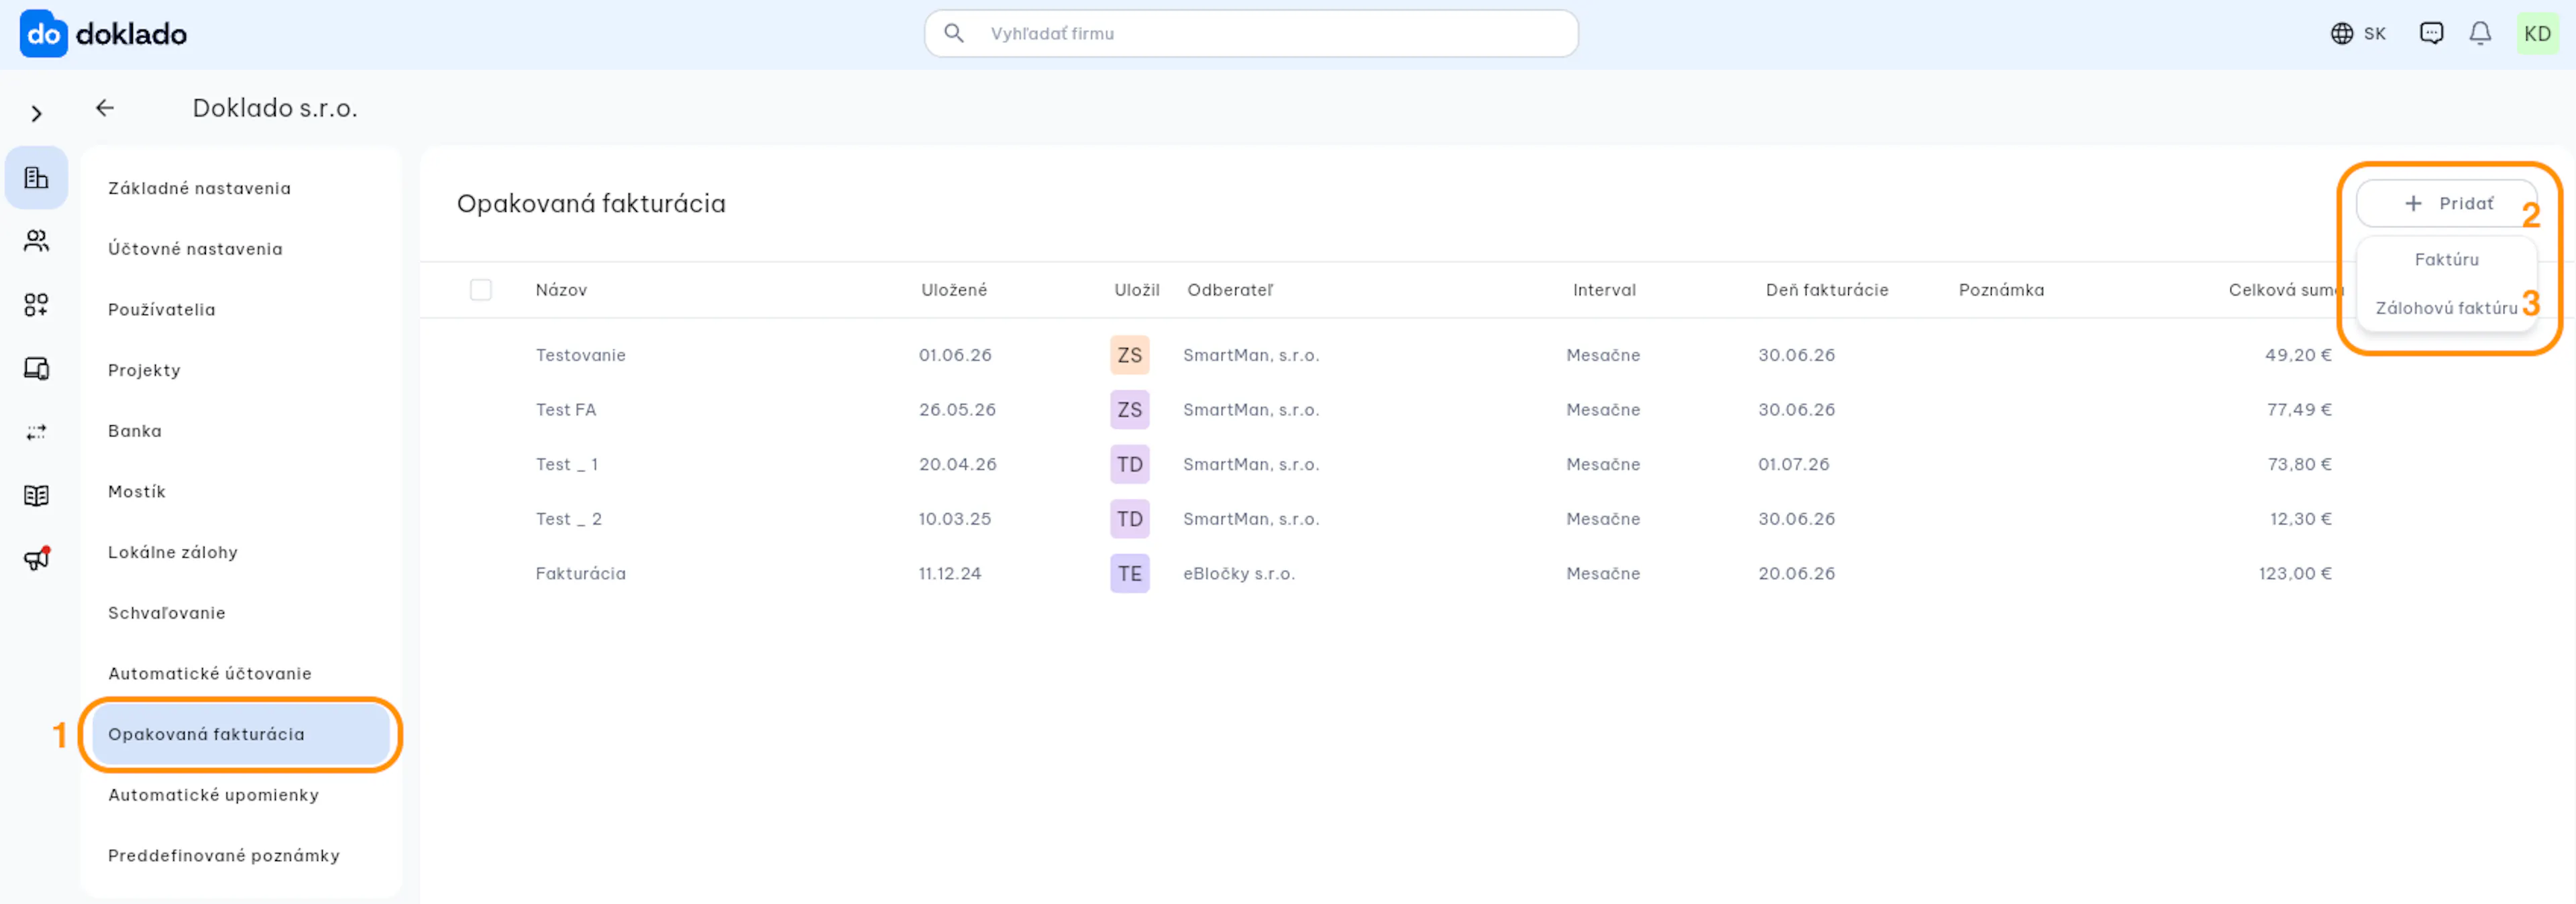Open the notifications bell
This screenshot has height=904, width=2576.
[x=2480, y=33]
